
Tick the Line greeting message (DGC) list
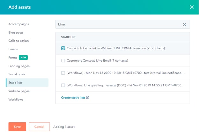tap(63, 85)
